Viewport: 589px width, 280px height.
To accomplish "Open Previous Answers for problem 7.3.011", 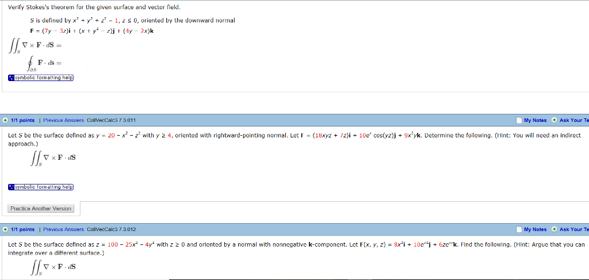I will (63, 121).
